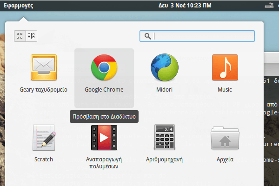This screenshot has width=279, height=186.
Task: Click the date and time in panel
Action: coord(185,6)
